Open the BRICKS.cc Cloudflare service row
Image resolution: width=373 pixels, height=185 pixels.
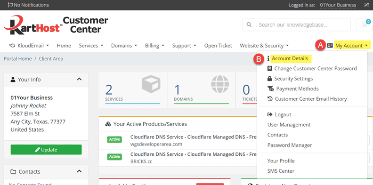178,158
